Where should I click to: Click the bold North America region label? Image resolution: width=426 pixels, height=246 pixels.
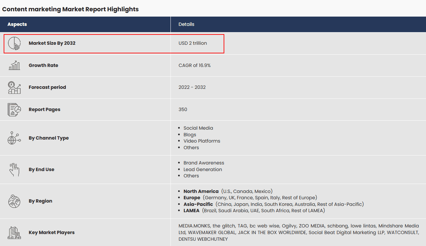coord(201,191)
